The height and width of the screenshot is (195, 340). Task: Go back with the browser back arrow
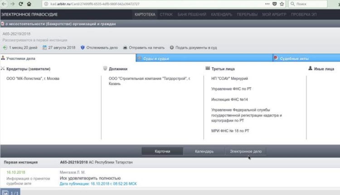(4, 4)
